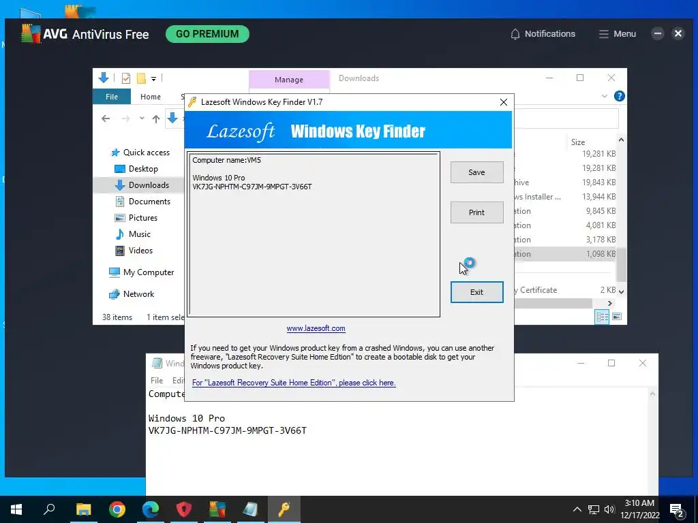The image size is (698, 523).
Task: Select My Computer in navigation pane
Action: (x=142, y=272)
